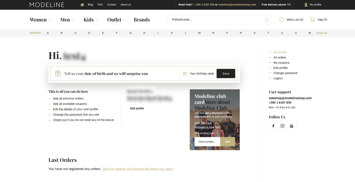Open the Blog page
Screen dimensions: 355x182
(90, 5)
